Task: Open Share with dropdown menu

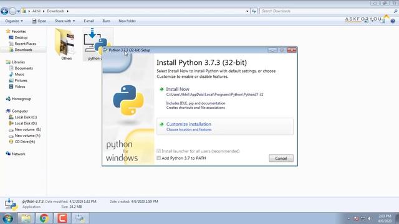Action: coord(65,21)
